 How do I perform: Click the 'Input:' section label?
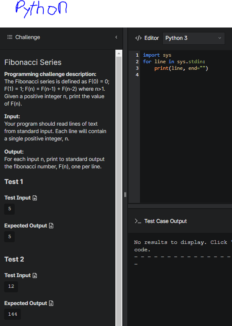[x=12, y=117]
